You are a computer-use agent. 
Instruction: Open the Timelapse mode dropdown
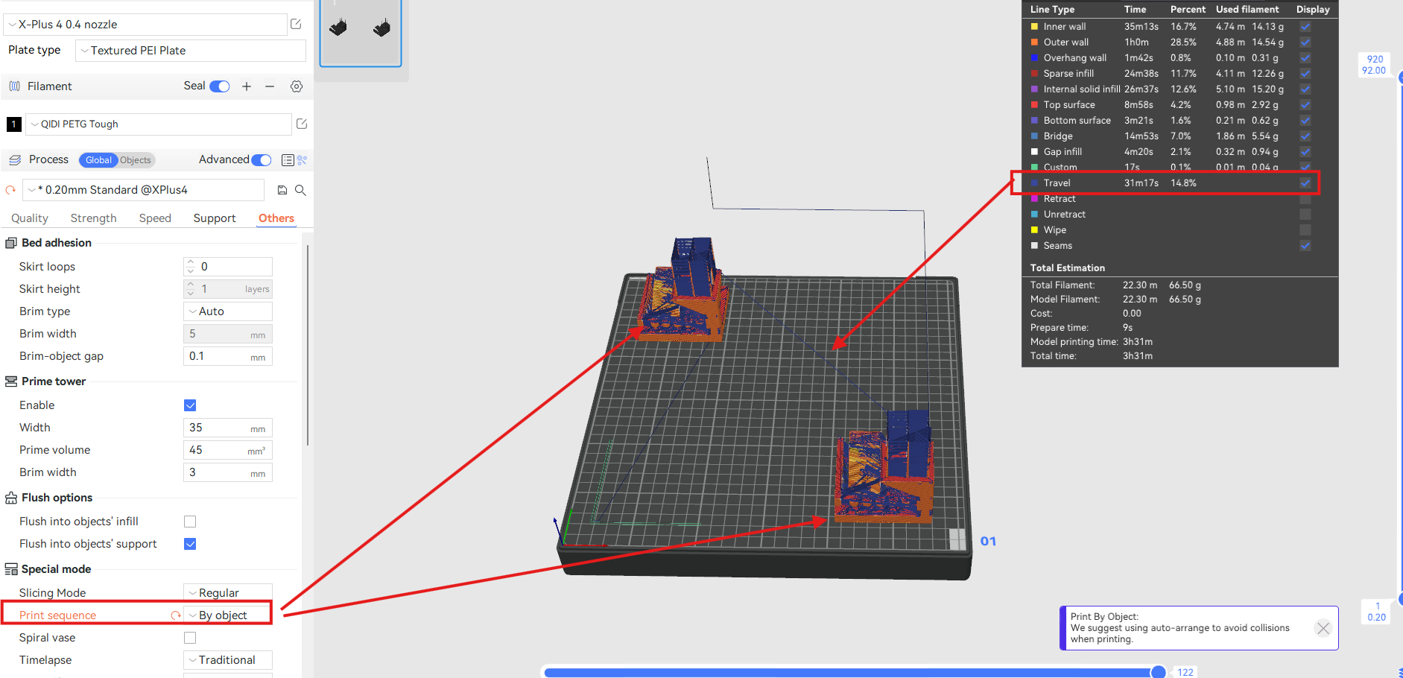click(x=227, y=659)
